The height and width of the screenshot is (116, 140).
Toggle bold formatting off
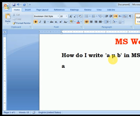pos(36,22)
